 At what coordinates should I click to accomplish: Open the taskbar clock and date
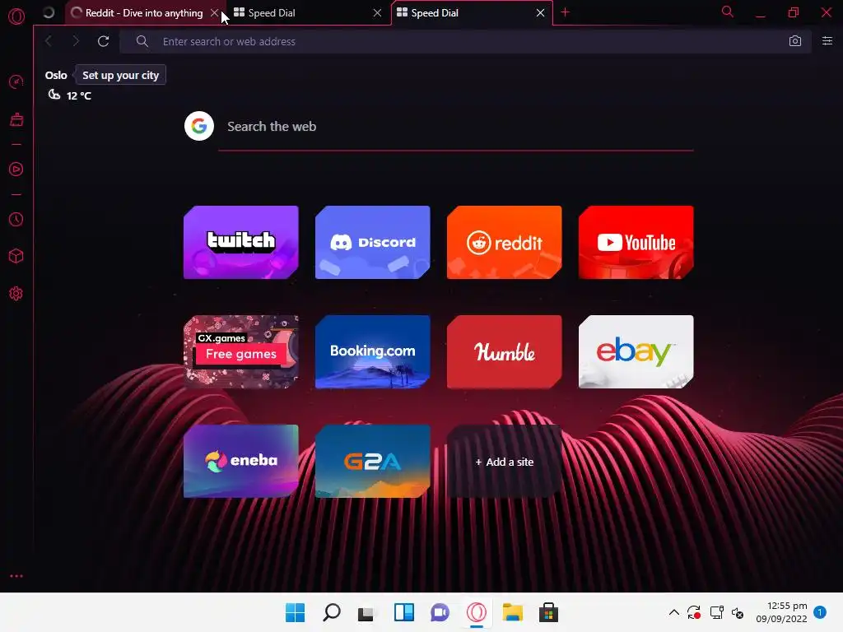tap(782, 612)
